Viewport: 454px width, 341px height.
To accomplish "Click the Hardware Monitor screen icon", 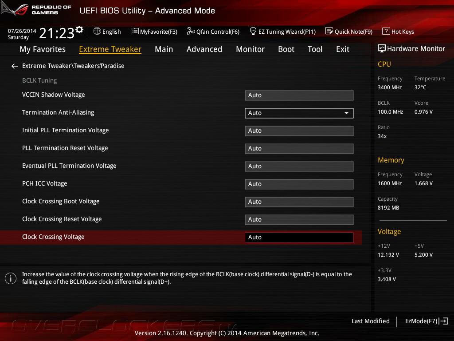I will [x=382, y=48].
